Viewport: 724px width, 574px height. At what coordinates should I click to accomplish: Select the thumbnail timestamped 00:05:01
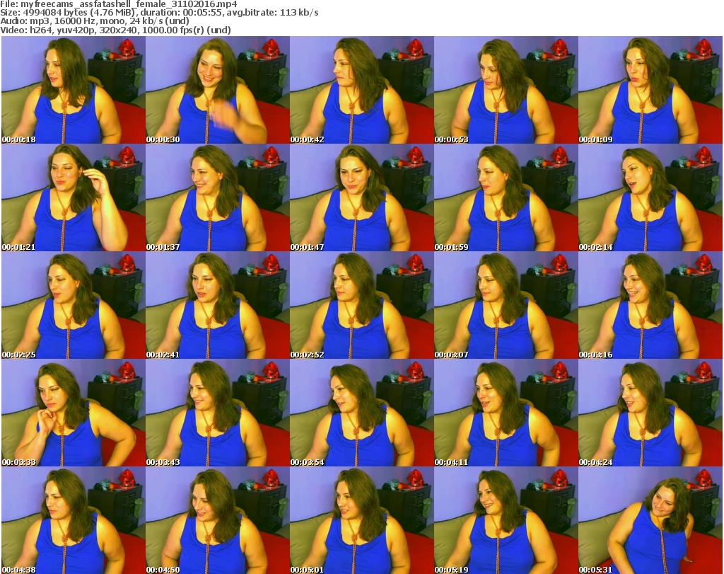(362, 520)
